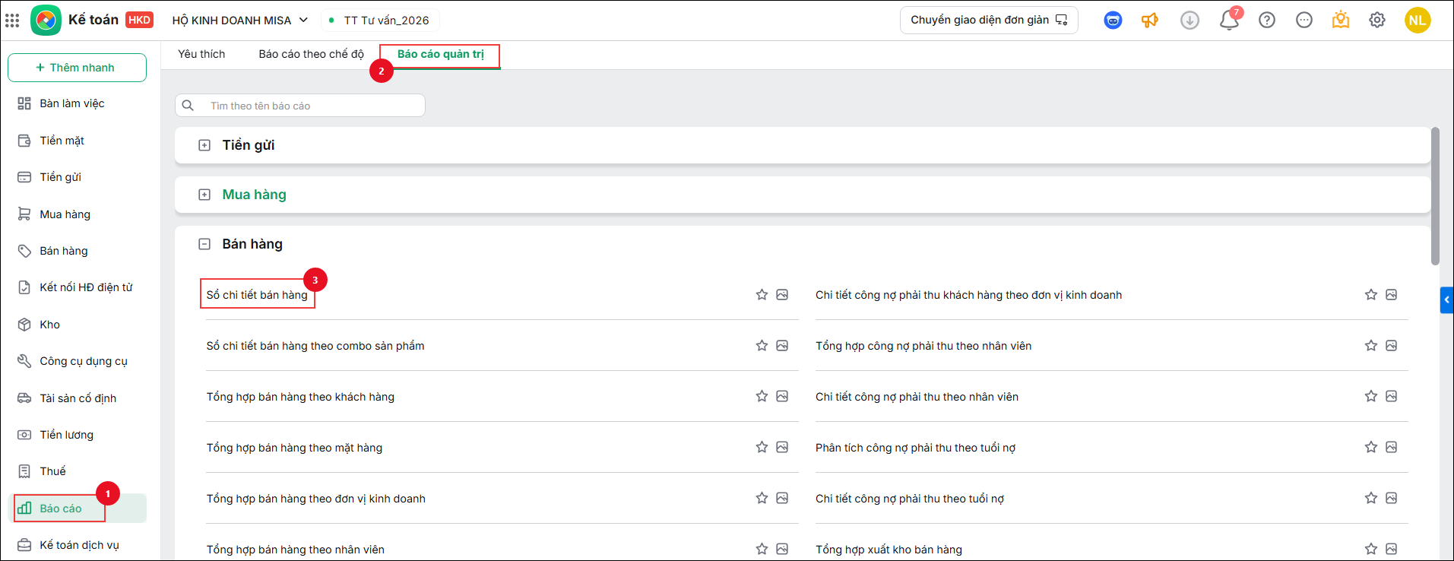Collapse the Bán hàng report group

click(204, 244)
